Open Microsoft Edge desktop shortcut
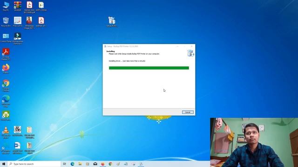The height and width of the screenshot is (167, 298). 6,101
